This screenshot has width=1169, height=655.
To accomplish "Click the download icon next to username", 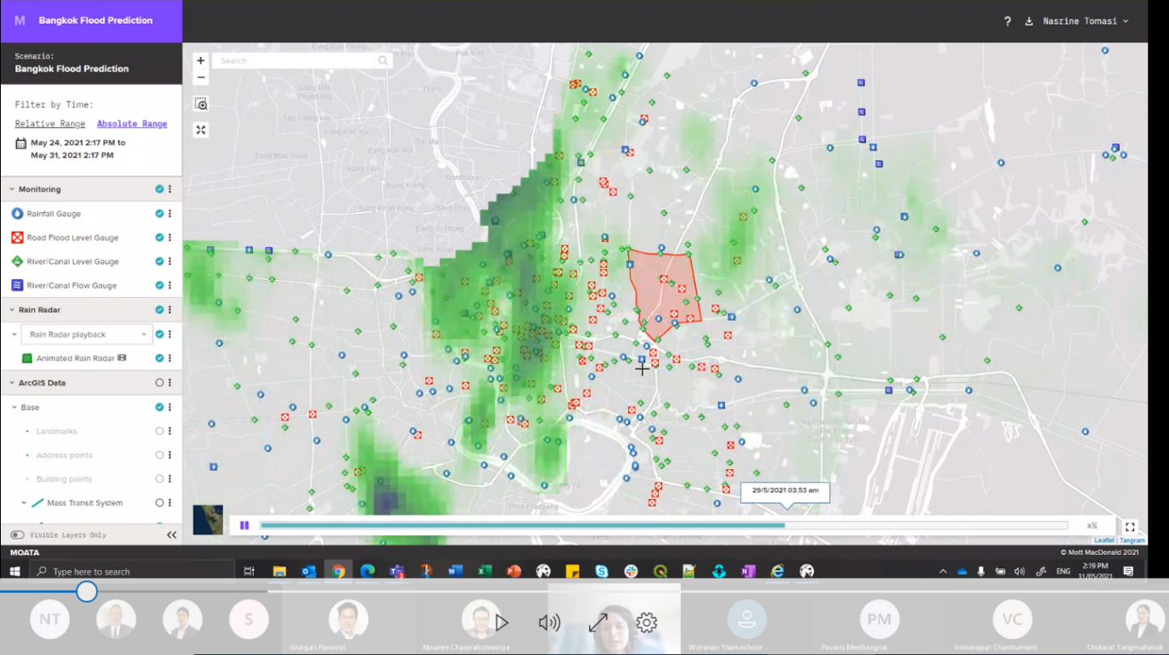I will click(1029, 21).
